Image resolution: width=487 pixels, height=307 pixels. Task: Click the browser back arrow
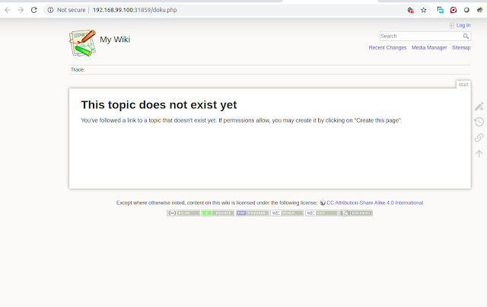[x=8, y=10]
